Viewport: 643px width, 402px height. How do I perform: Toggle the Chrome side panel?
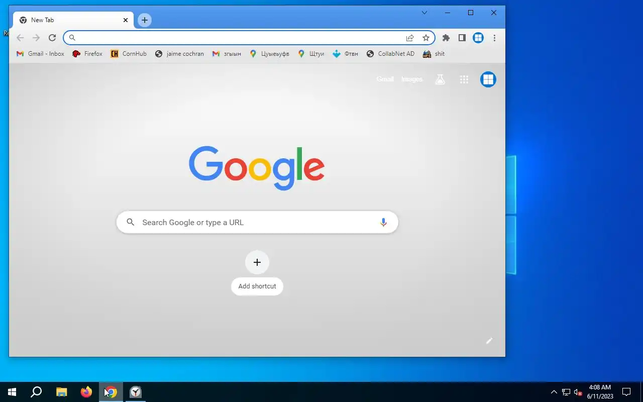coord(462,38)
